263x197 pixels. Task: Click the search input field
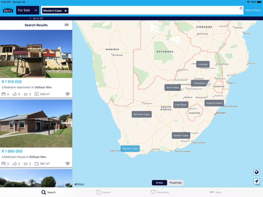click(142, 10)
